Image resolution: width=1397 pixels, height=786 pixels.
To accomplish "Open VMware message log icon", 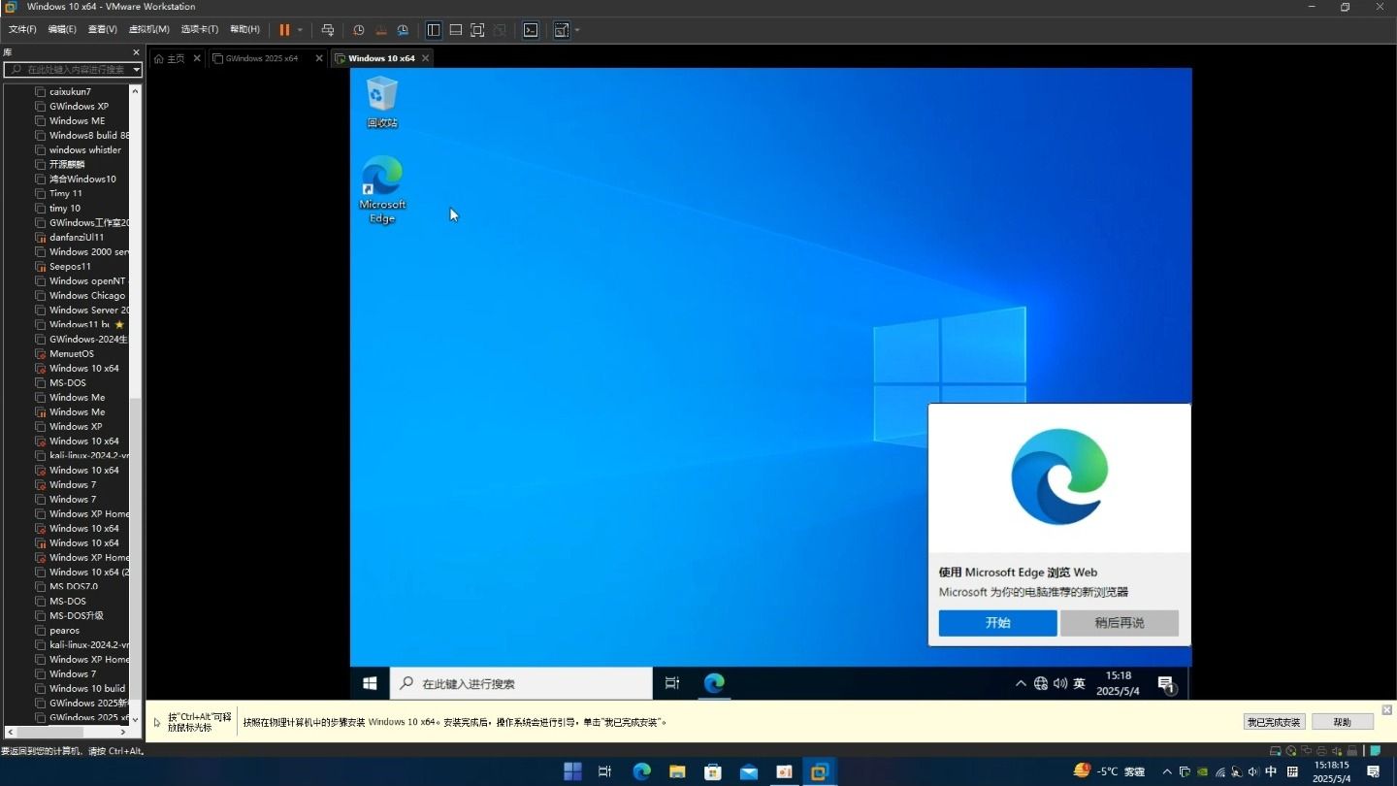I will (x=1376, y=751).
